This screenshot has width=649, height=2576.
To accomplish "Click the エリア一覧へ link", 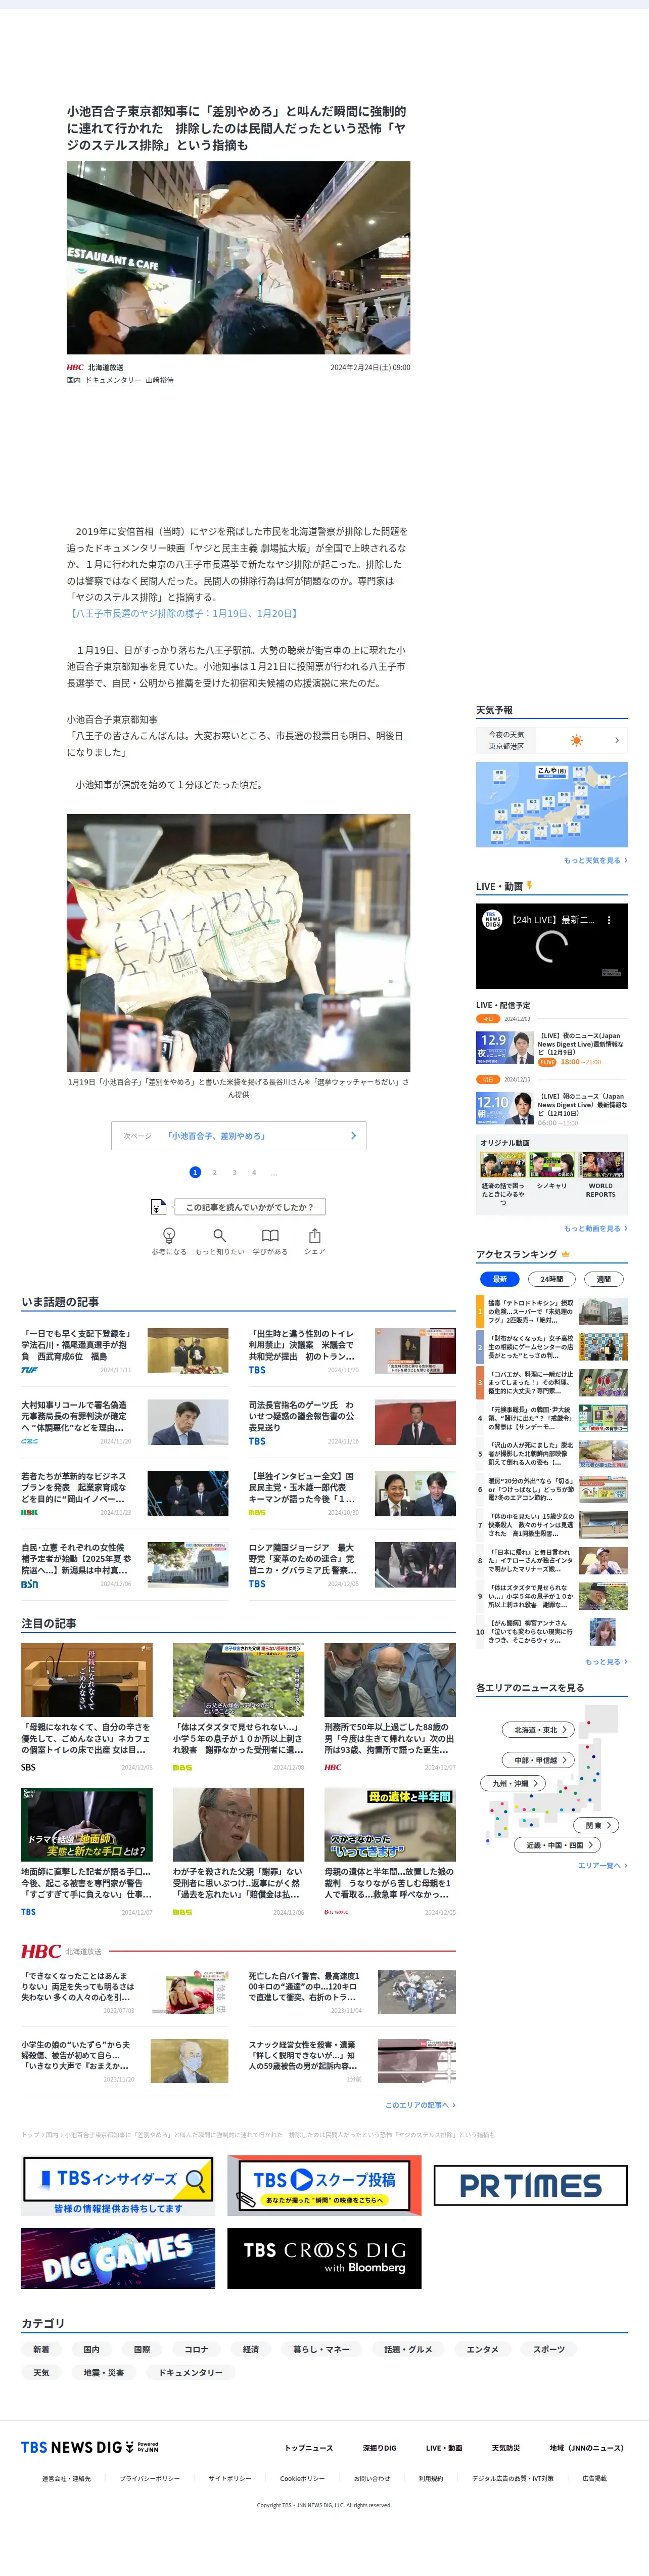I will pyautogui.click(x=603, y=1865).
